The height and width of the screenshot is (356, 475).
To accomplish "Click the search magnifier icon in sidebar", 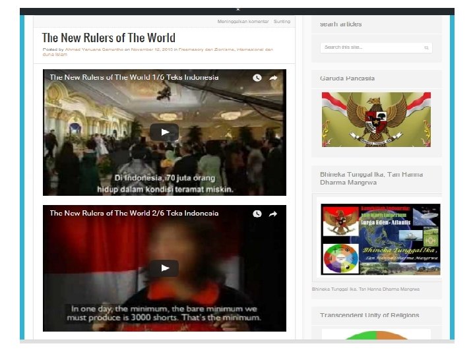I will pyautogui.click(x=427, y=47).
